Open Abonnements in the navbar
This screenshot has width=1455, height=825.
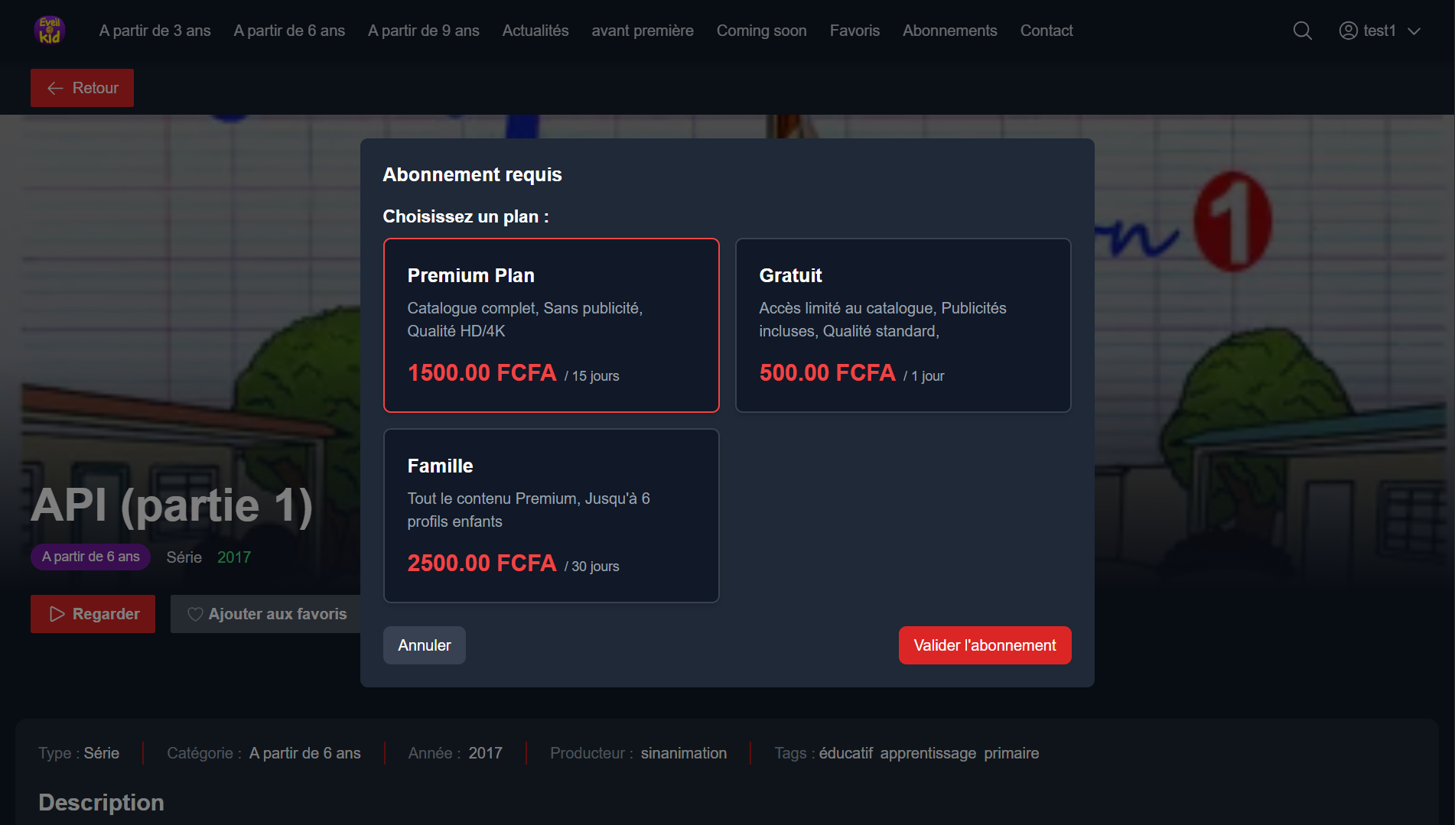click(x=949, y=31)
